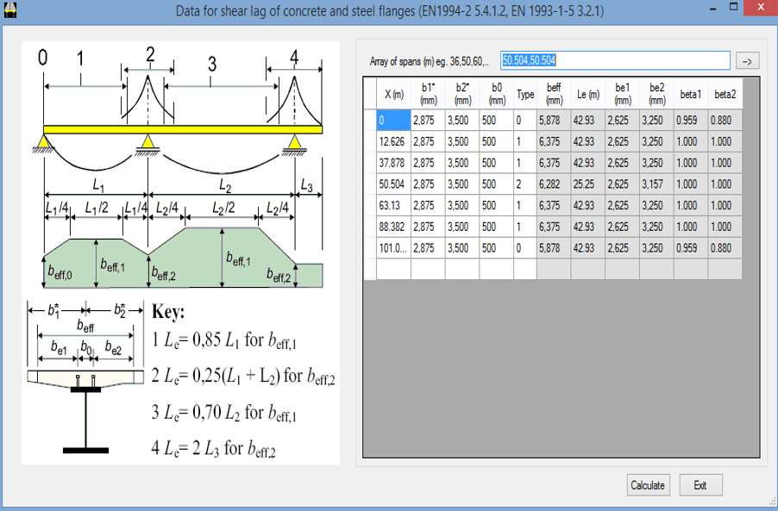This screenshot has height=511, width=778.
Task: Click the Array of spans input field
Action: click(x=614, y=60)
